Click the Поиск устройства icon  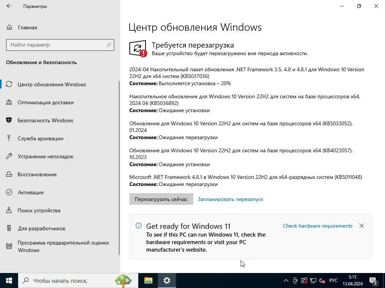[x=9, y=210]
